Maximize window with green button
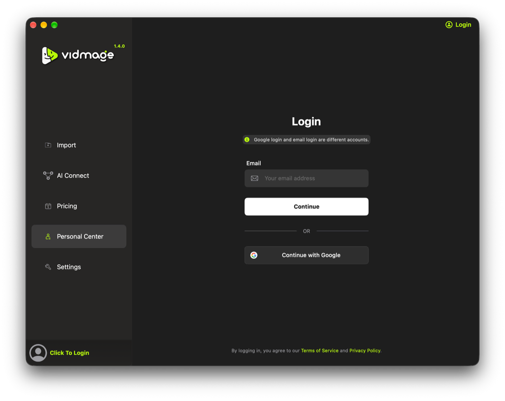This screenshot has height=401, width=505. pos(54,25)
